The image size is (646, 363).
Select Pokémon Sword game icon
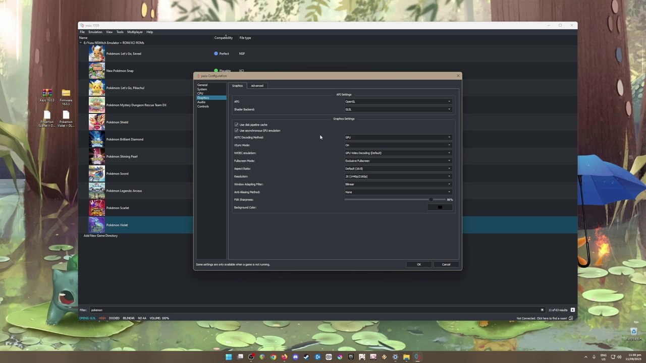97,173
